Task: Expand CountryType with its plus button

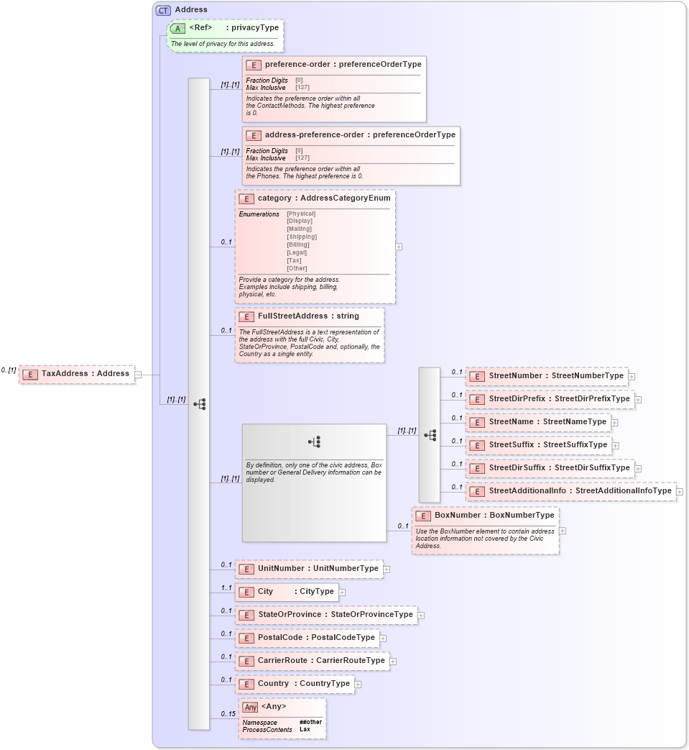Action: coord(359,685)
